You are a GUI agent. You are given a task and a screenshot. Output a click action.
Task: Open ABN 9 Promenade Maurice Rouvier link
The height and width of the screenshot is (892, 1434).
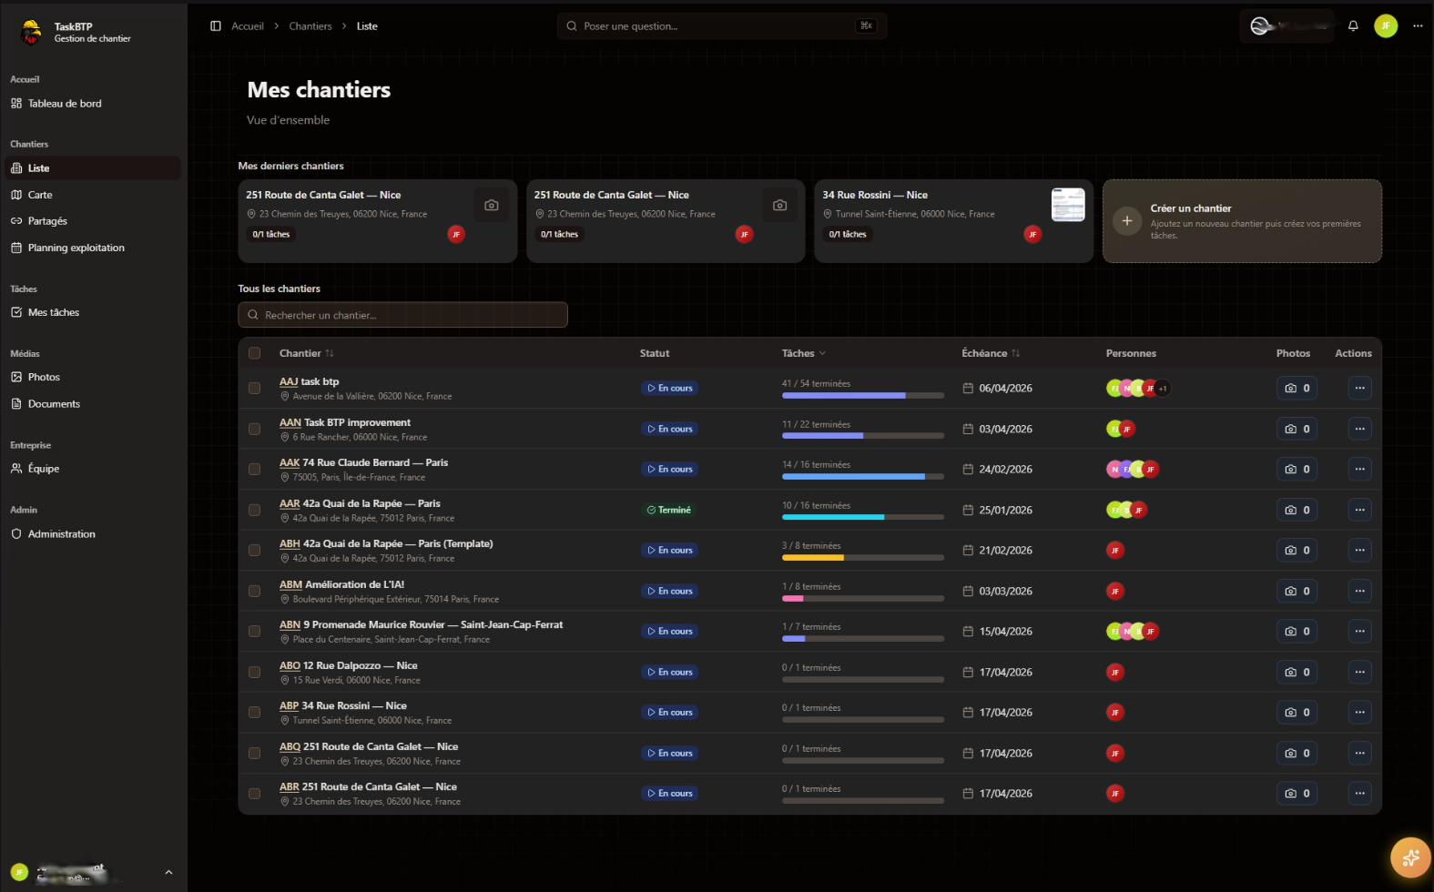422,625
